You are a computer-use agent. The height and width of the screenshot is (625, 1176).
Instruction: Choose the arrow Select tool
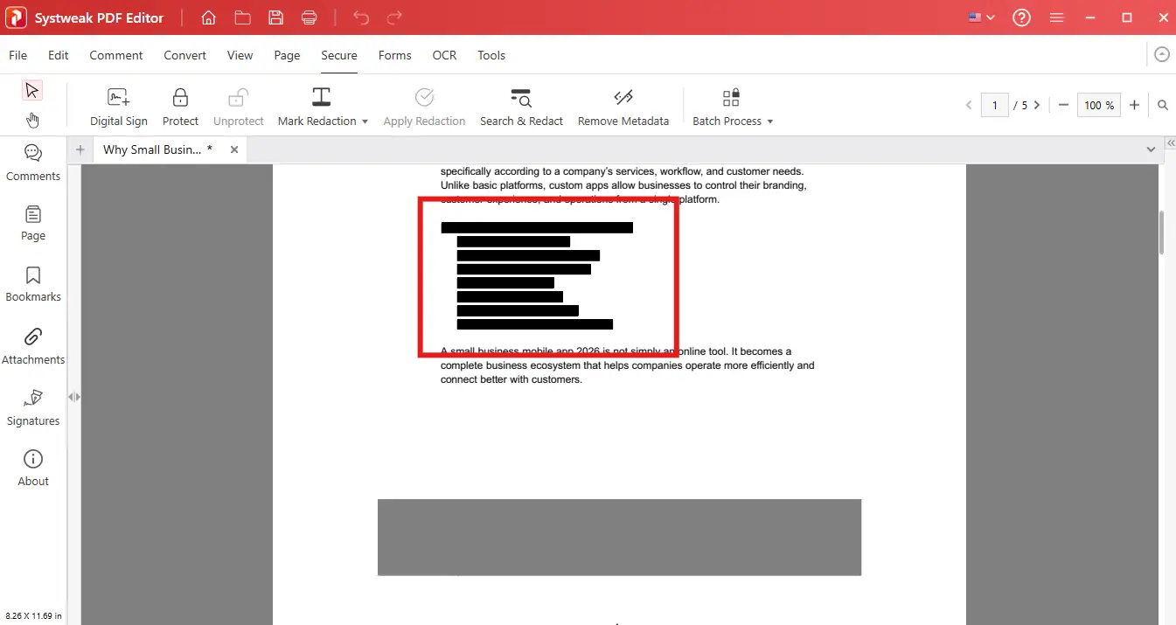32,90
